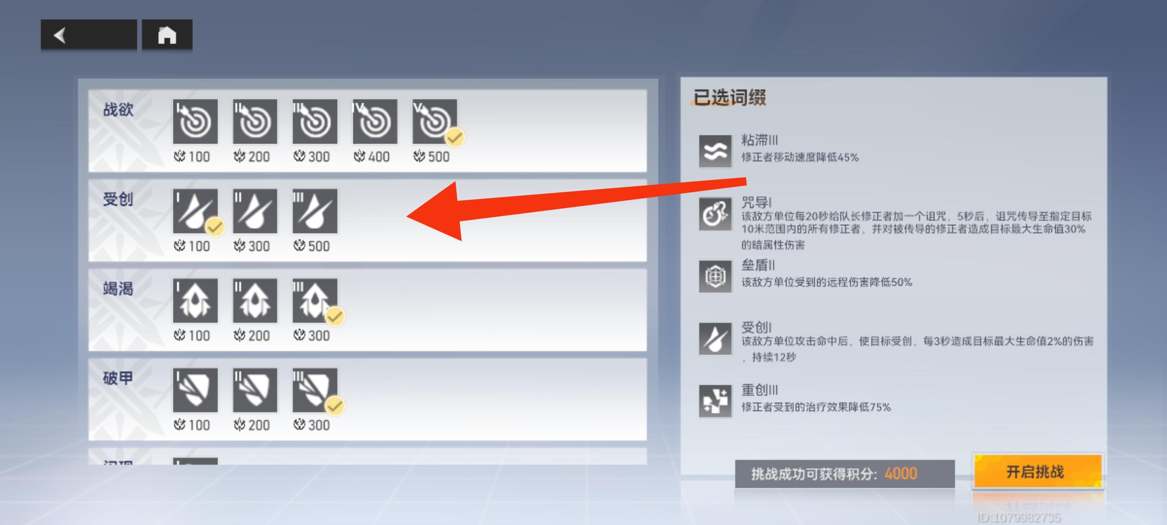Click the 粘滞III affix icon in selected list

[715, 151]
